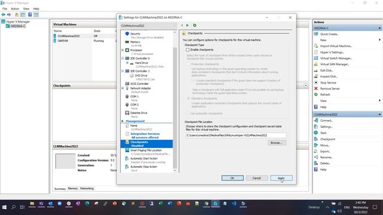The width and height of the screenshot is (383, 215).
Task: Click Checkpoint action in Actions pane
Action: 327,139
